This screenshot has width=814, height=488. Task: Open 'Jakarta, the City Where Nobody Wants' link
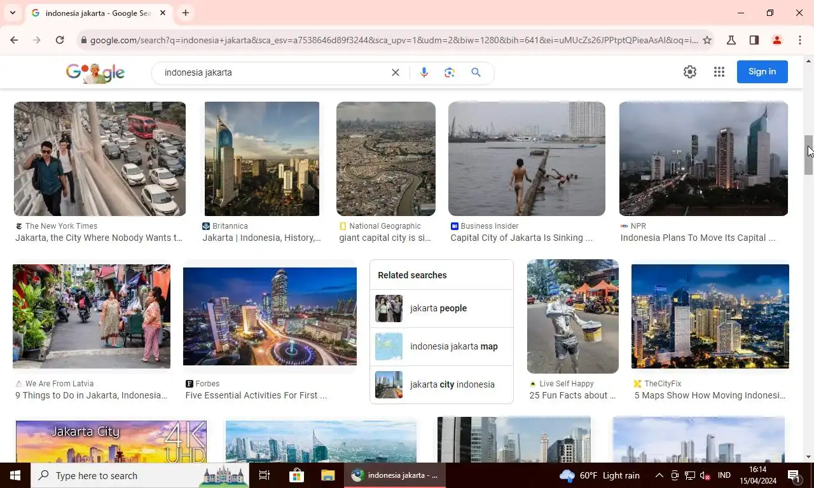pos(99,238)
